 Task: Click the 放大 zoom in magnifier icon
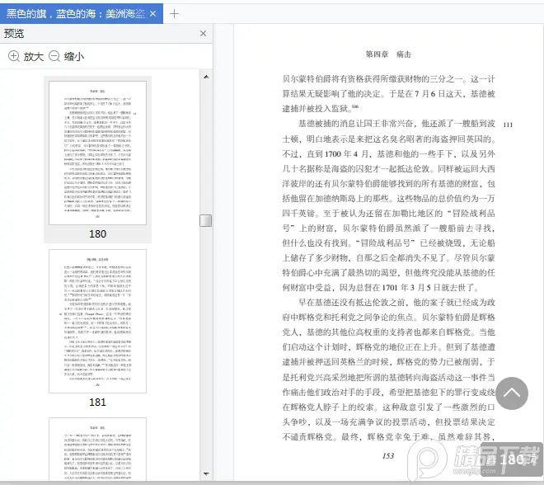click(x=13, y=56)
